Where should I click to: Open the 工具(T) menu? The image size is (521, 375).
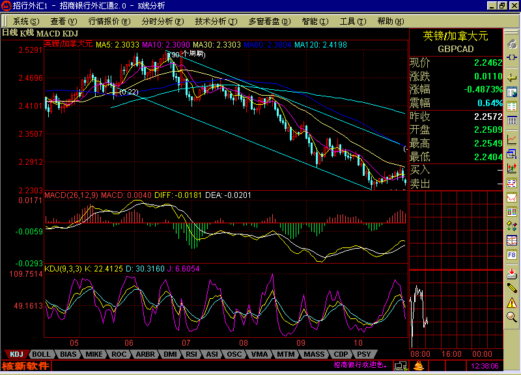353,21
